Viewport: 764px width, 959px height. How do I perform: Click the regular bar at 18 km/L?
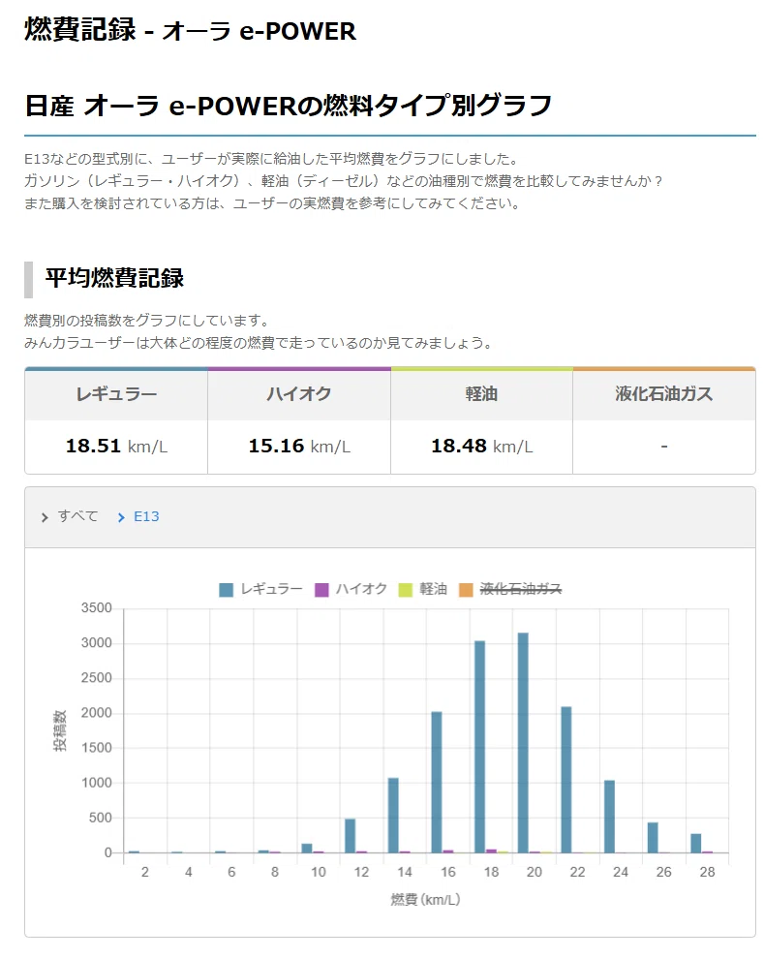479,747
